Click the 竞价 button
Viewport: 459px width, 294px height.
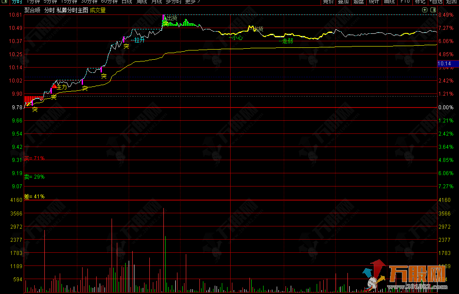328,2
